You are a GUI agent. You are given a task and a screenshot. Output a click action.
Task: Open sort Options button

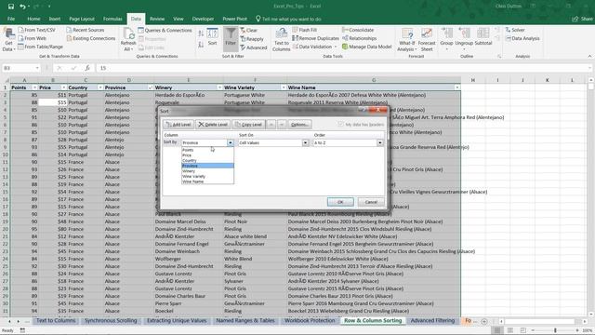(x=299, y=125)
